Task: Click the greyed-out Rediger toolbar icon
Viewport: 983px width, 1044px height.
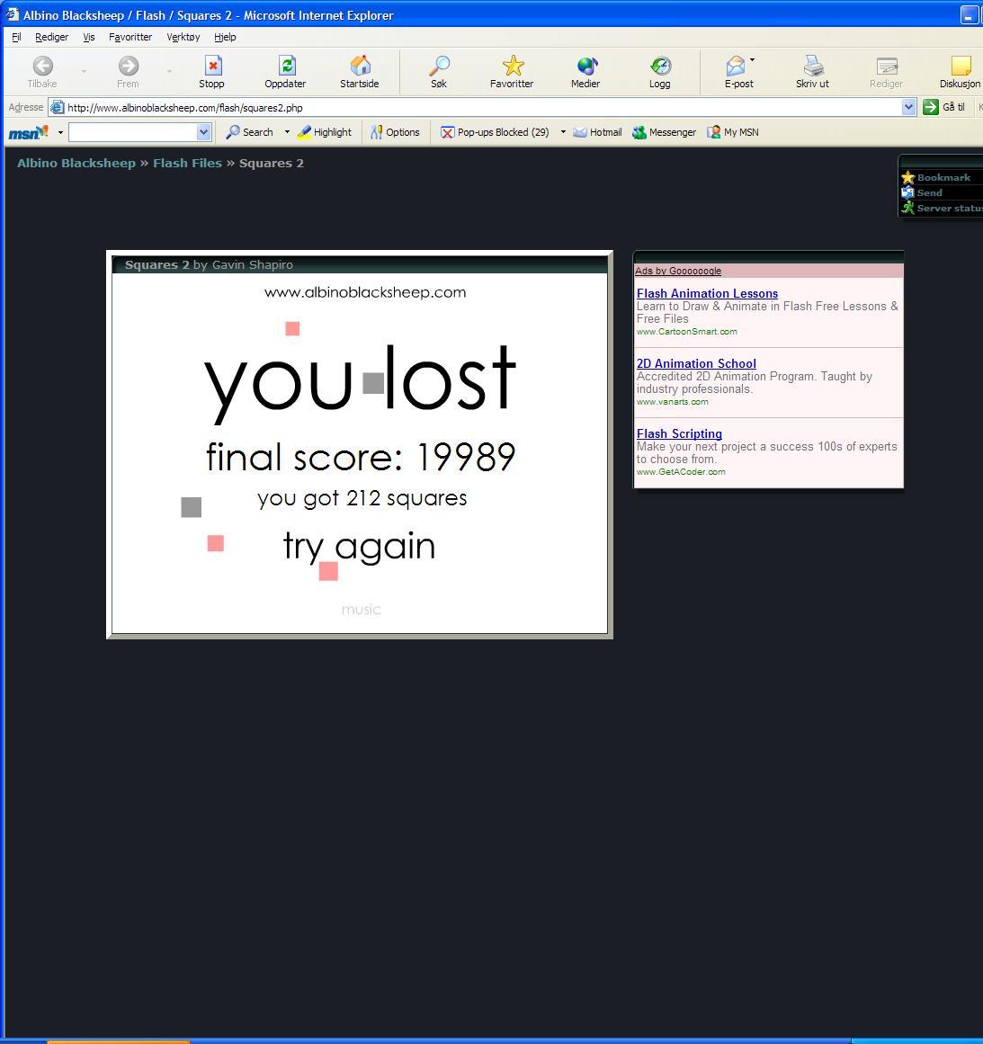Action: coord(887,66)
